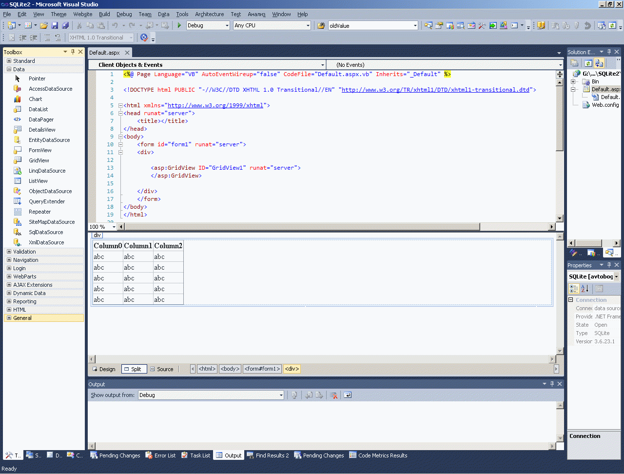
Task: Select the XmlDataSource control in the Toolbox
Action: [46, 242]
